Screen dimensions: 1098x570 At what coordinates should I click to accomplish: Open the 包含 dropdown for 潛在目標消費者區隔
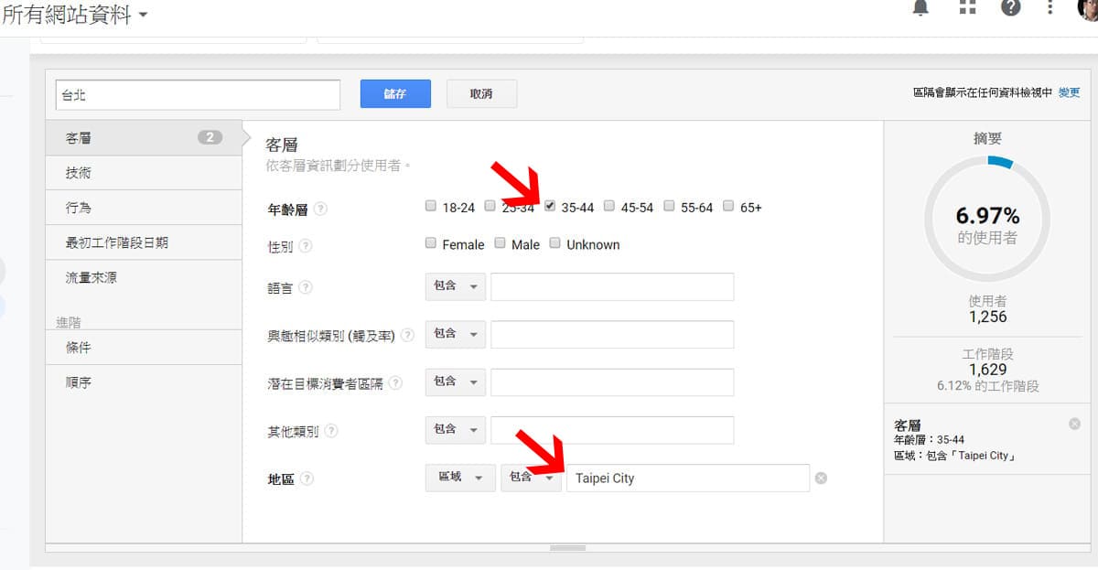pyautogui.click(x=456, y=382)
